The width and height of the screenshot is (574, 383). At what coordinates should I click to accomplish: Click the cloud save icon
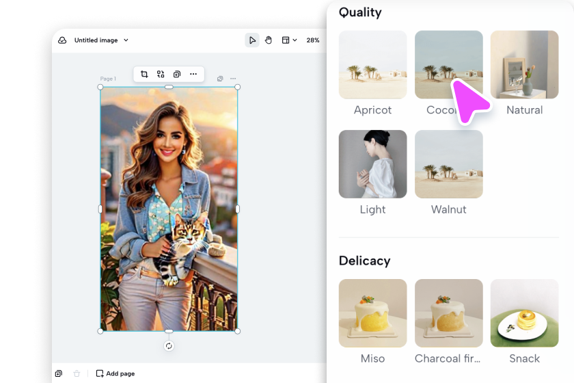62,40
